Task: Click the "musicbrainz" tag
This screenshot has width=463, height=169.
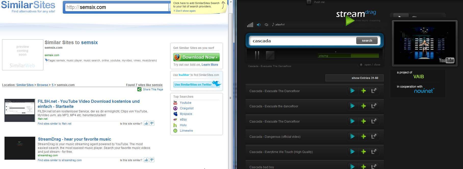Action: (x=150, y=60)
